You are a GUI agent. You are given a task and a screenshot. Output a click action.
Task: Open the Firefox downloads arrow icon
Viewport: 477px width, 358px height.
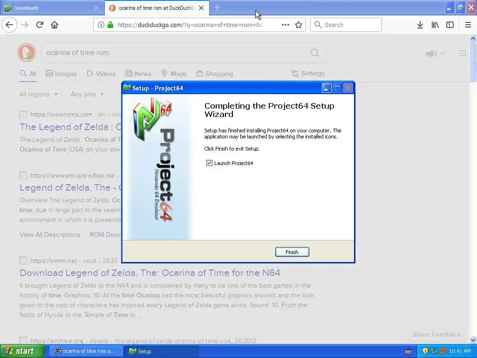[420, 25]
